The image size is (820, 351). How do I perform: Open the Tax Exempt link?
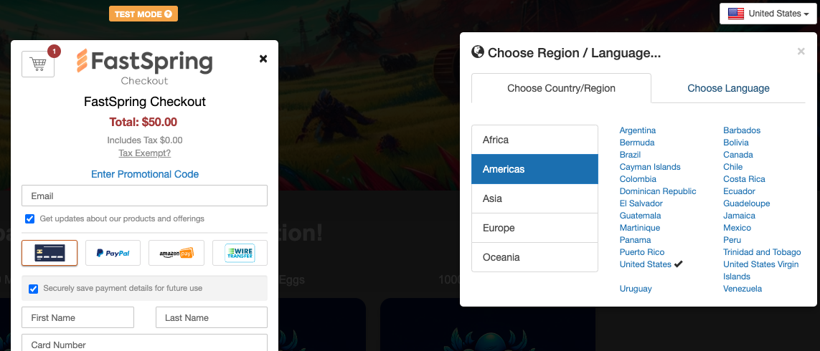tap(145, 153)
